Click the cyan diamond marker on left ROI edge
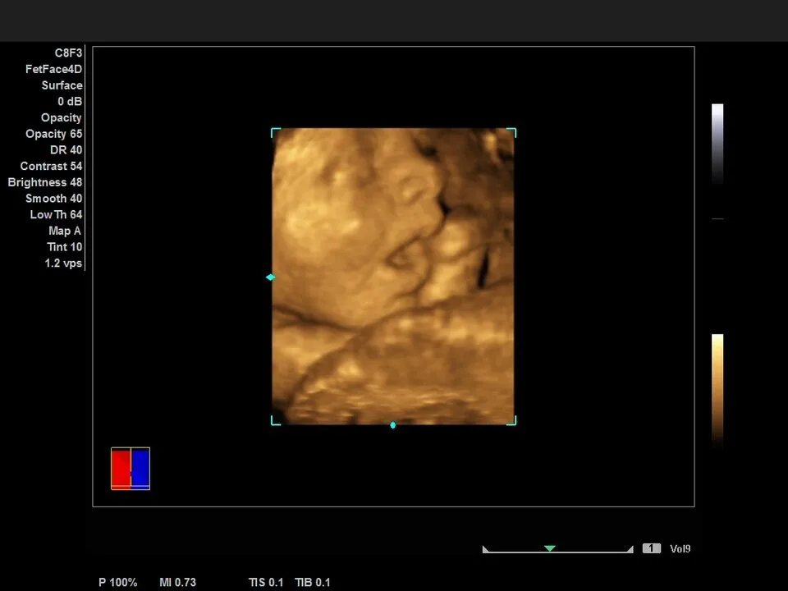Screen dimensions: 788x591 point(270,277)
